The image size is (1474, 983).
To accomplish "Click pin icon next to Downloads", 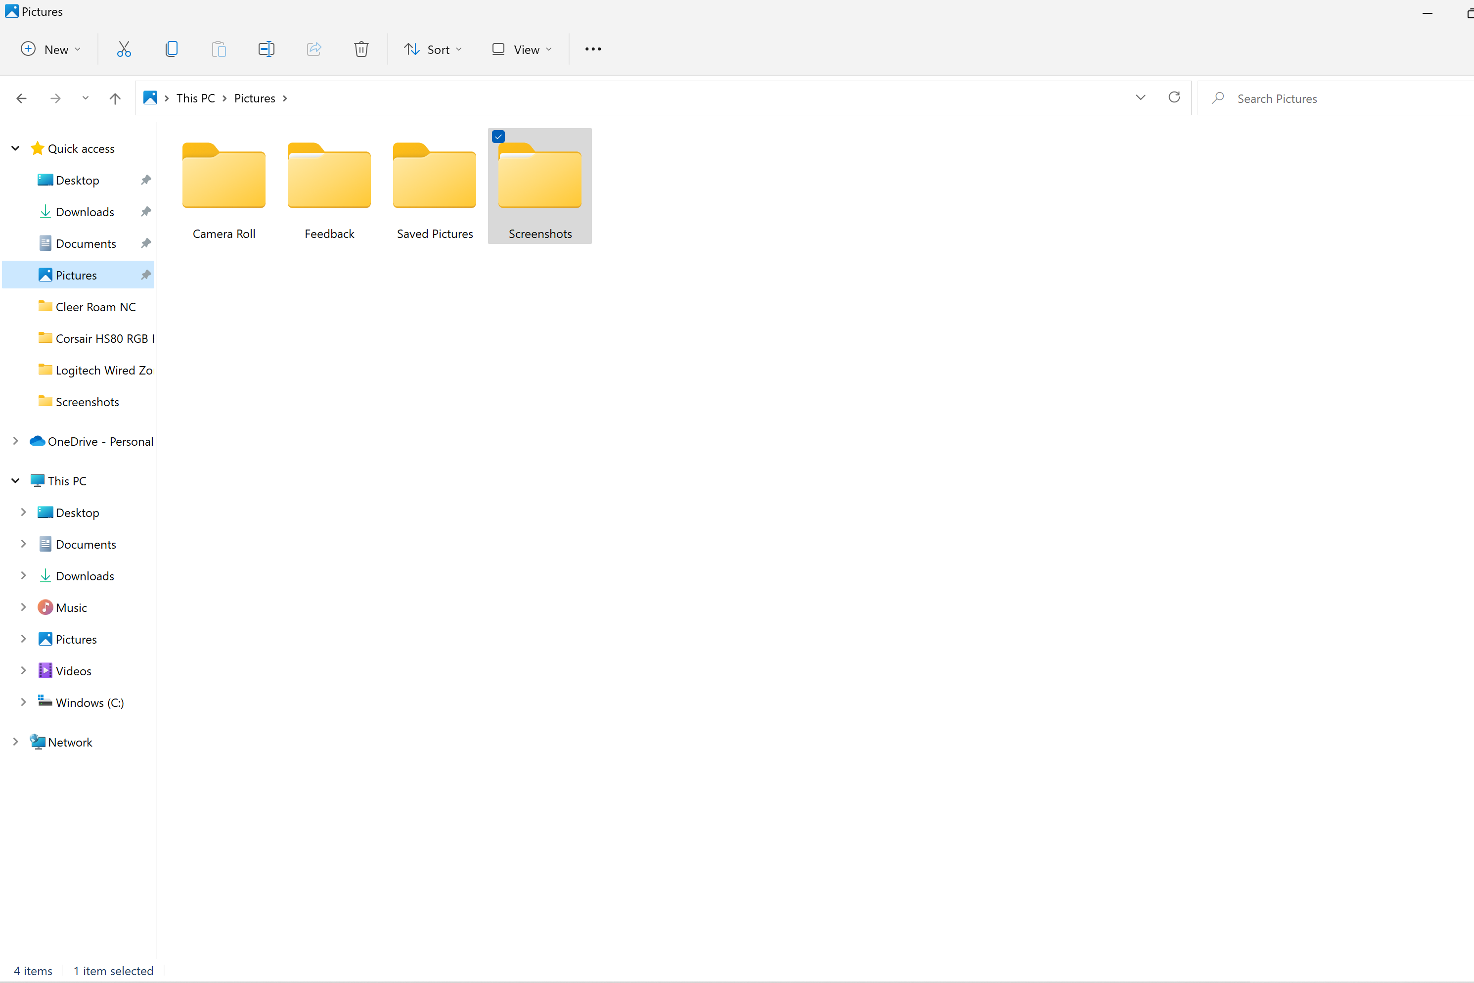I will pyautogui.click(x=146, y=211).
